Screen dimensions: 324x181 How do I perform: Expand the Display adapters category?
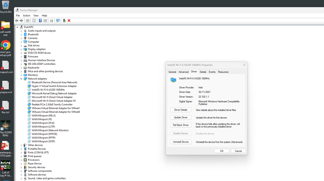pyautogui.click(x=21, y=49)
